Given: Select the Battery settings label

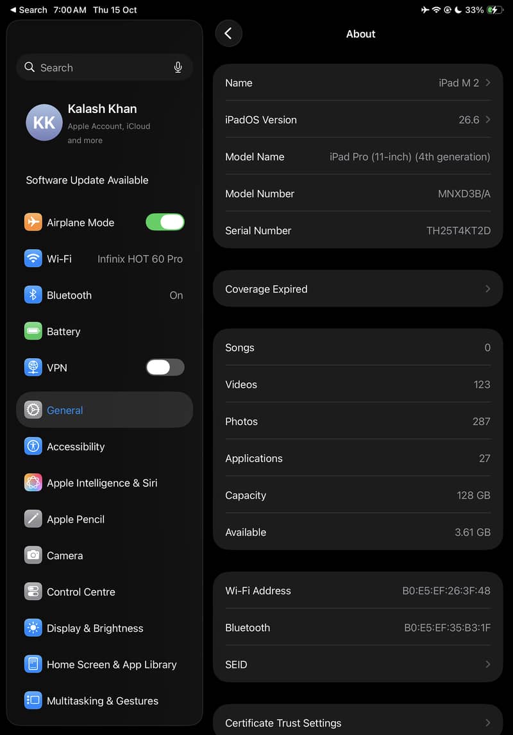Looking at the screenshot, I should [63, 331].
